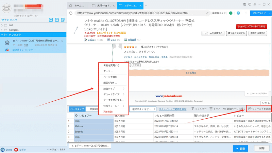The height and width of the screenshot is (153, 272).
Task: Click the 折る collapse panel button
Action: [266, 103]
